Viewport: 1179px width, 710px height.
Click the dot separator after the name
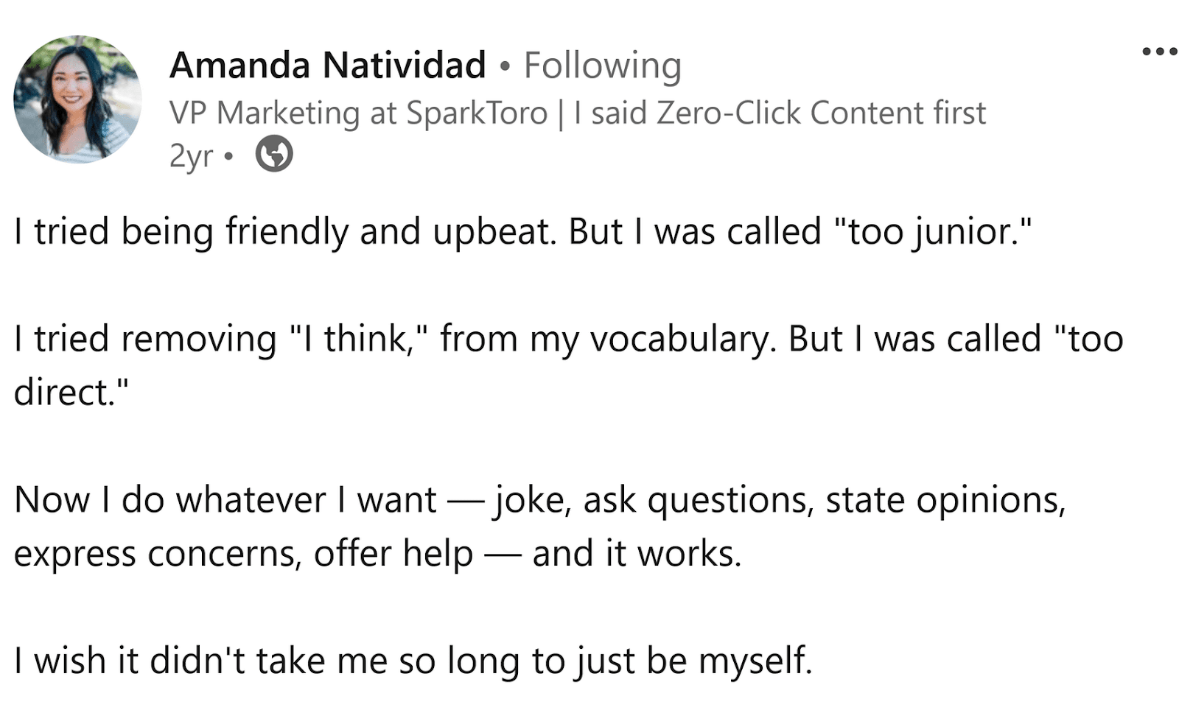click(505, 65)
